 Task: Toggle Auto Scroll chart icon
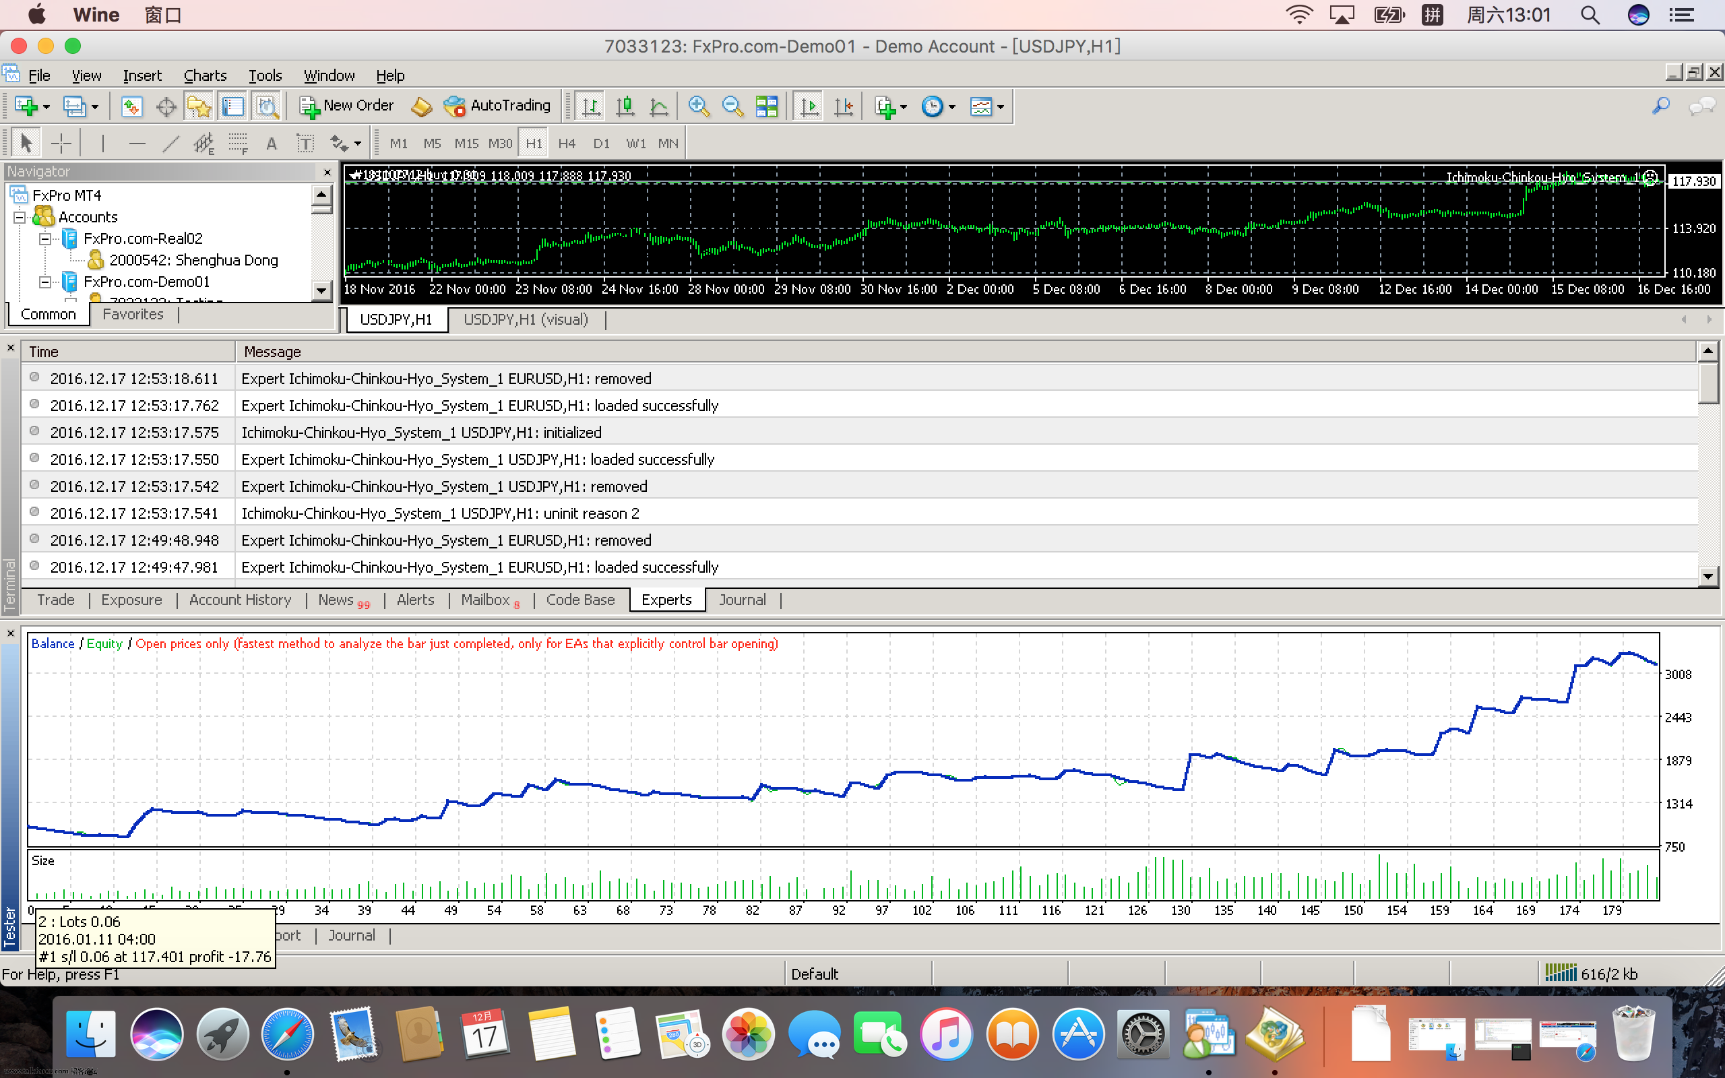809,107
